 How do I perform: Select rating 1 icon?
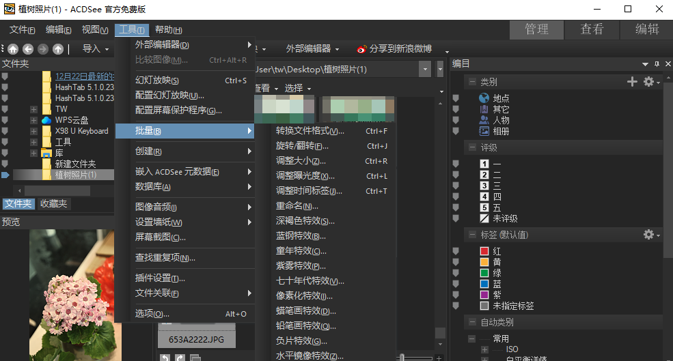point(484,164)
